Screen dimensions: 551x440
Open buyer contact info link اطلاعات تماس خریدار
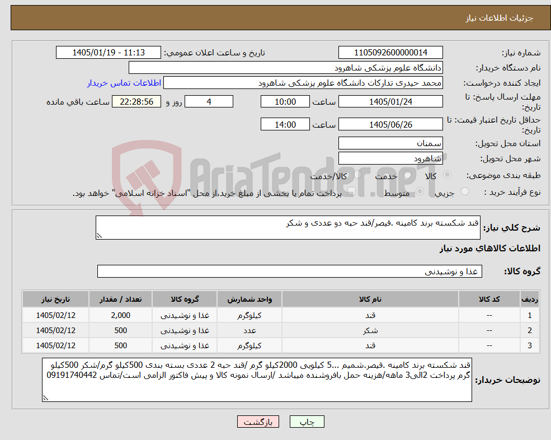click(x=124, y=83)
